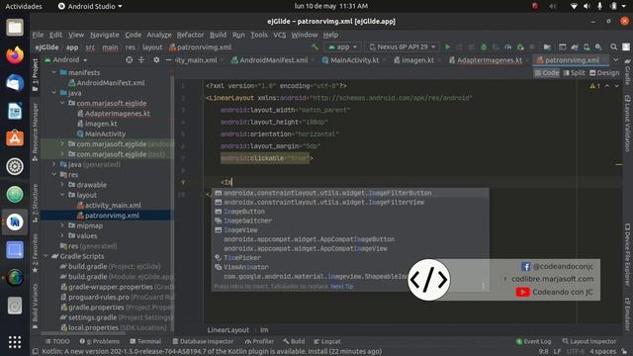This screenshot has width=633, height=356.
Task: Click the Debug app bug icon
Action: (484, 47)
